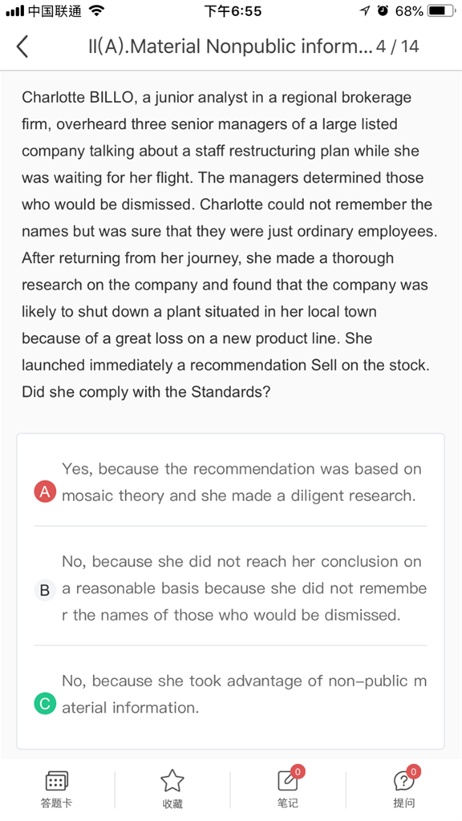Tap the question bubble icon (提问)
Screen dimensions: 462x821
pyautogui.click(x=403, y=781)
